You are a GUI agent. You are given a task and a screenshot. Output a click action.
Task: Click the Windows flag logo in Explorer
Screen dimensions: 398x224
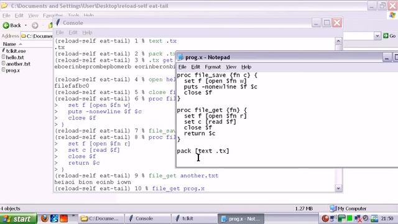(392, 15)
